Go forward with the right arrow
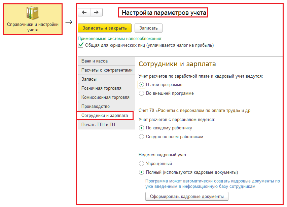 click(96, 12)
